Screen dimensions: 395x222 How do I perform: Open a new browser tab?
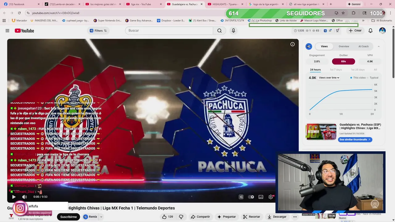point(331,4)
